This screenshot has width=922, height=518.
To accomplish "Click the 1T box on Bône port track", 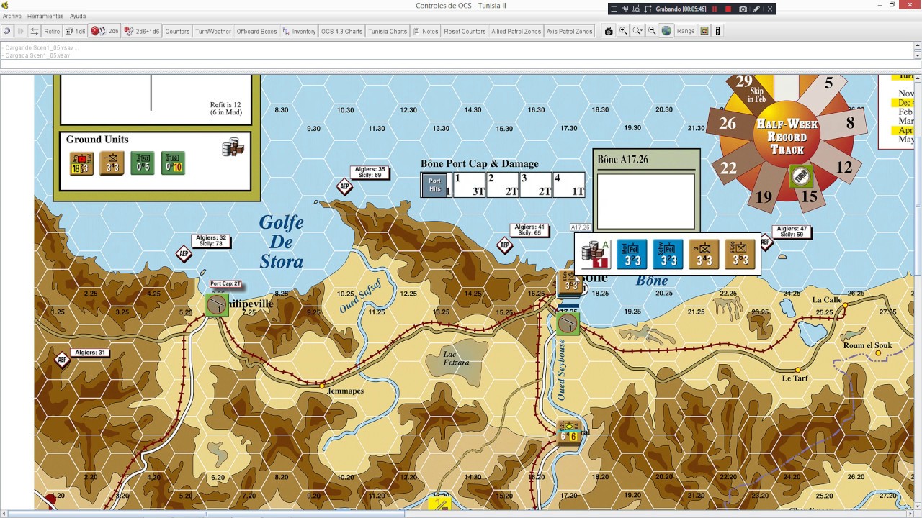I will coord(569,185).
